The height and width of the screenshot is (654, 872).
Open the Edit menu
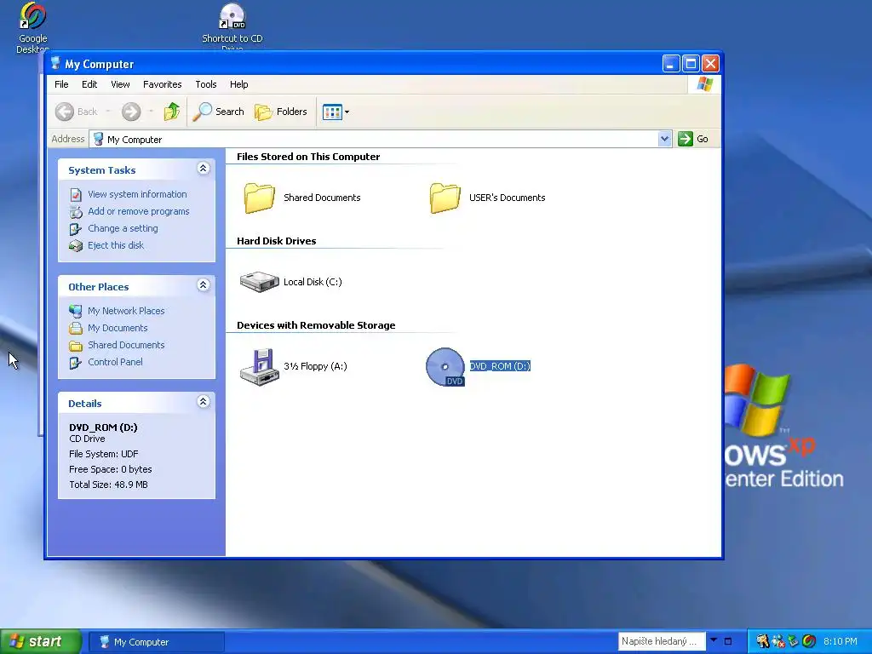(89, 84)
